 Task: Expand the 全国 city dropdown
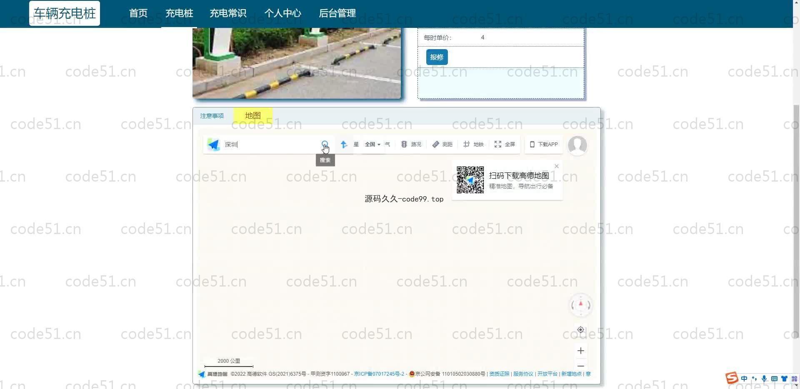click(x=372, y=144)
